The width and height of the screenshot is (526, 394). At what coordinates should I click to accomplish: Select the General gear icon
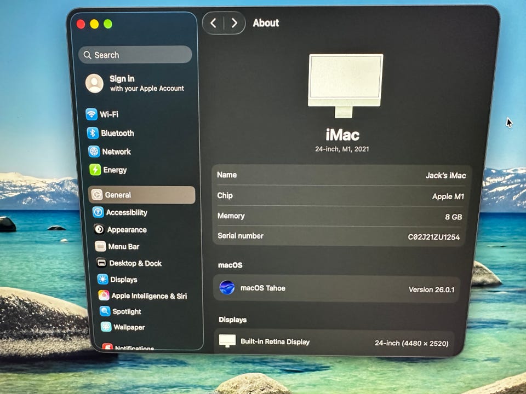click(x=97, y=195)
